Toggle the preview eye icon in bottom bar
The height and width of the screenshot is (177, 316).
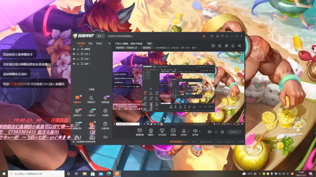tap(216, 132)
